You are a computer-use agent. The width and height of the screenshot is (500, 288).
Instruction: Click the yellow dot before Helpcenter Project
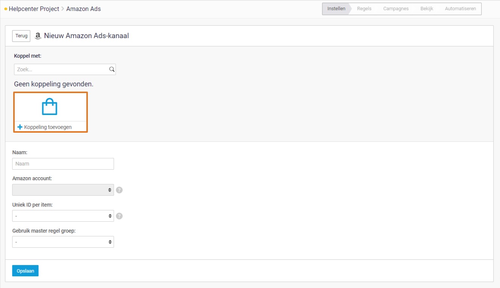[x=6, y=9]
